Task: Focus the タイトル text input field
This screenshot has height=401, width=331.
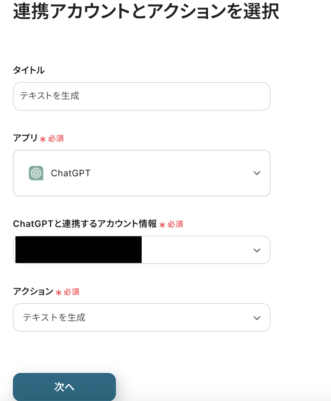Action: [142, 96]
